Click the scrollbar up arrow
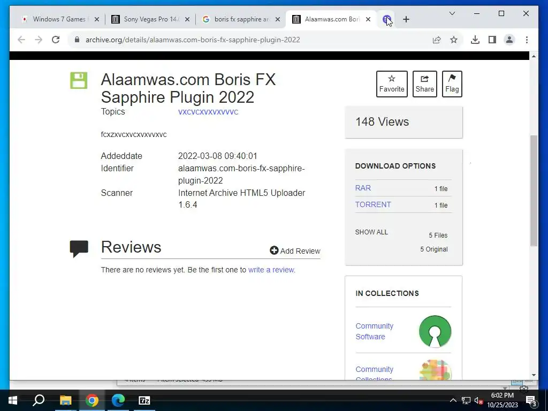Viewport: 548px width, 411px height. pyautogui.click(x=534, y=56)
